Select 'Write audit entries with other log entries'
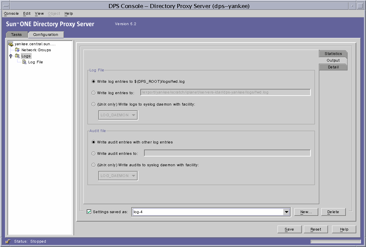366x247 pixels. point(94,142)
